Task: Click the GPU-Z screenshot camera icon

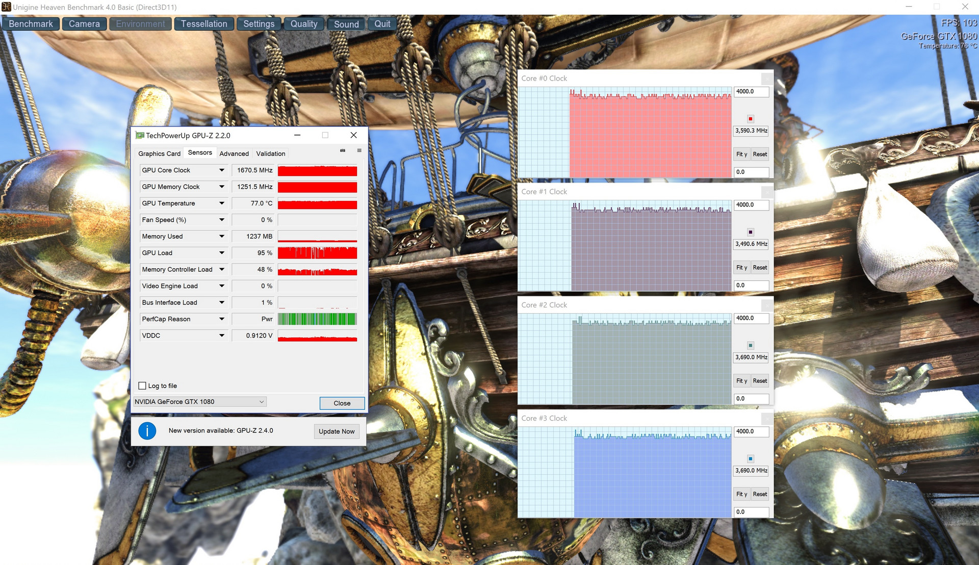Action: [x=343, y=151]
